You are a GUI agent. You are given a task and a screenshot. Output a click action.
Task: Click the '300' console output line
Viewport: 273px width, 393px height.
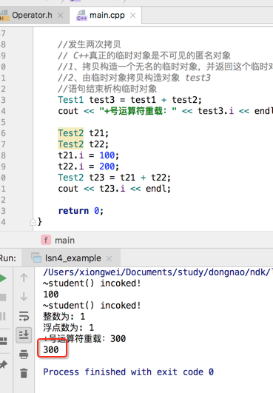click(x=51, y=349)
